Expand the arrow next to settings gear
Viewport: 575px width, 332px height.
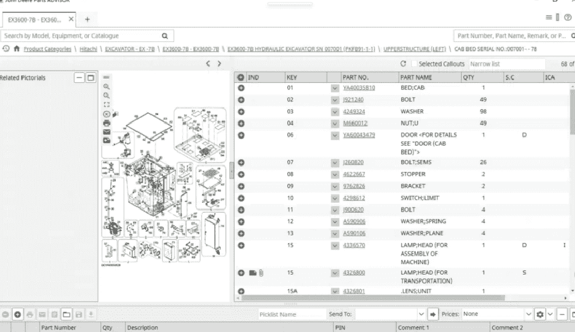(x=550, y=314)
